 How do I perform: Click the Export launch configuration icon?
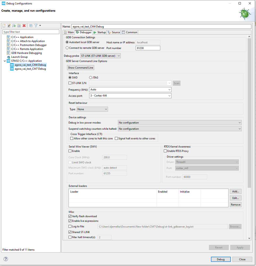pyautogui.click(x=14, y=26)
